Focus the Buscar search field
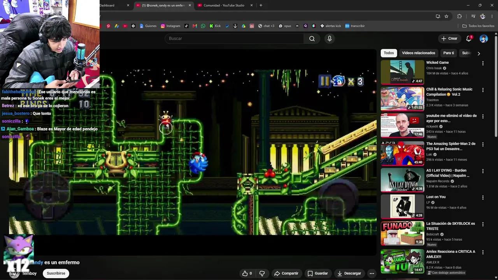 [234, 38]
